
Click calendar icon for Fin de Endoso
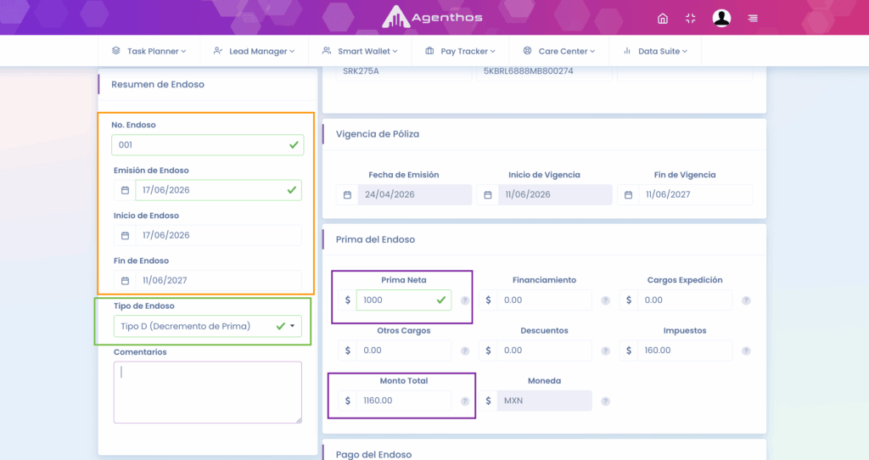[x=125, y=281]
